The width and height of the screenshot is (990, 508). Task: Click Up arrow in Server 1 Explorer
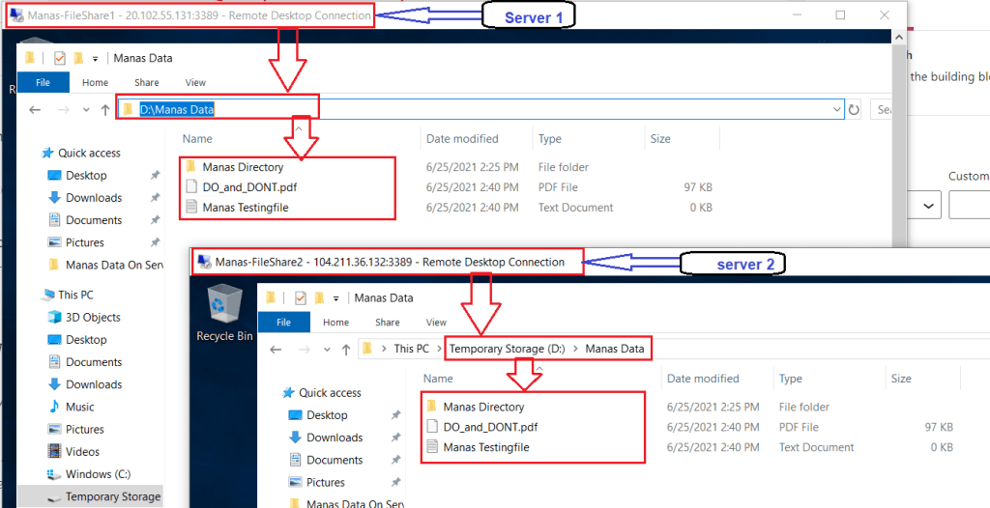point(105,110)
